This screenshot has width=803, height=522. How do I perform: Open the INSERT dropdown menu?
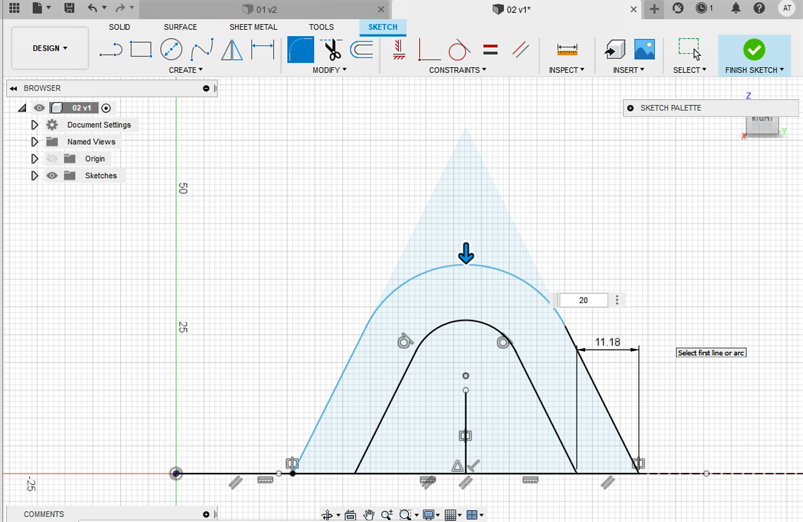[x=629, y=70]
